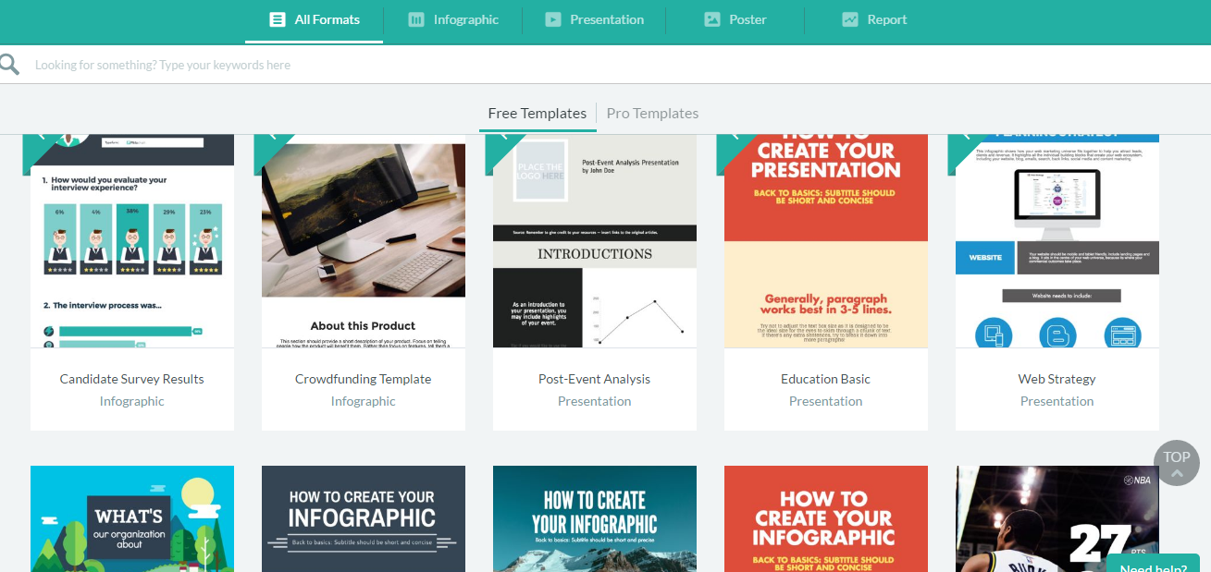Open the "Crowdfunding Template" title link
This screenshot has height=572, width=1211.
[x=364, y=379]
